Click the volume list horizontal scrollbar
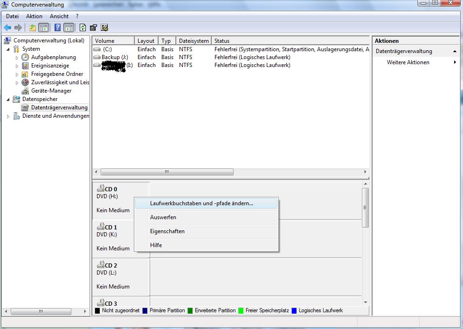Screen dimensions: 463x329 [167, 172]
